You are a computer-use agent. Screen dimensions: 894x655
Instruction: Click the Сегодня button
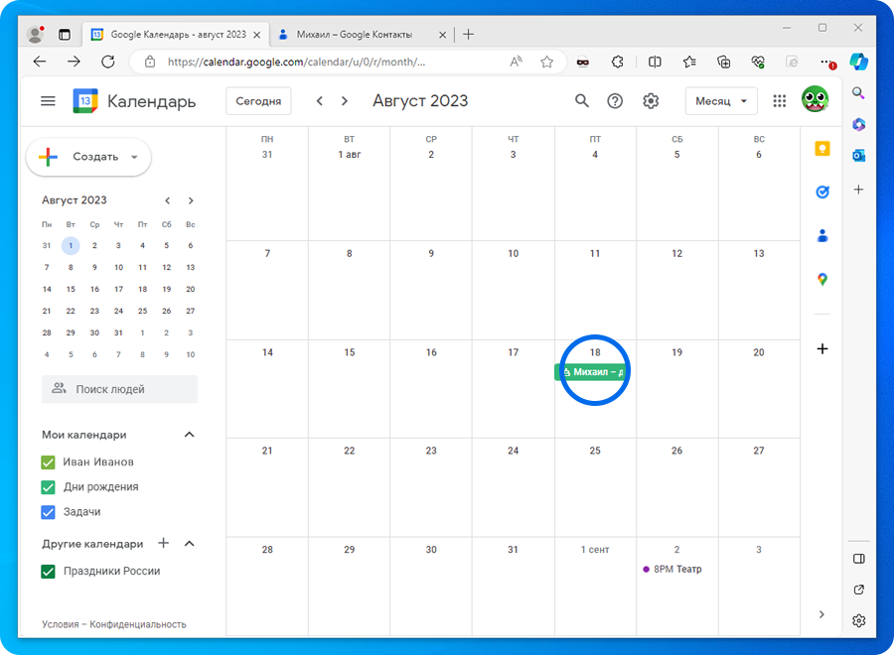pyautogui.click(x=259, y=101)
